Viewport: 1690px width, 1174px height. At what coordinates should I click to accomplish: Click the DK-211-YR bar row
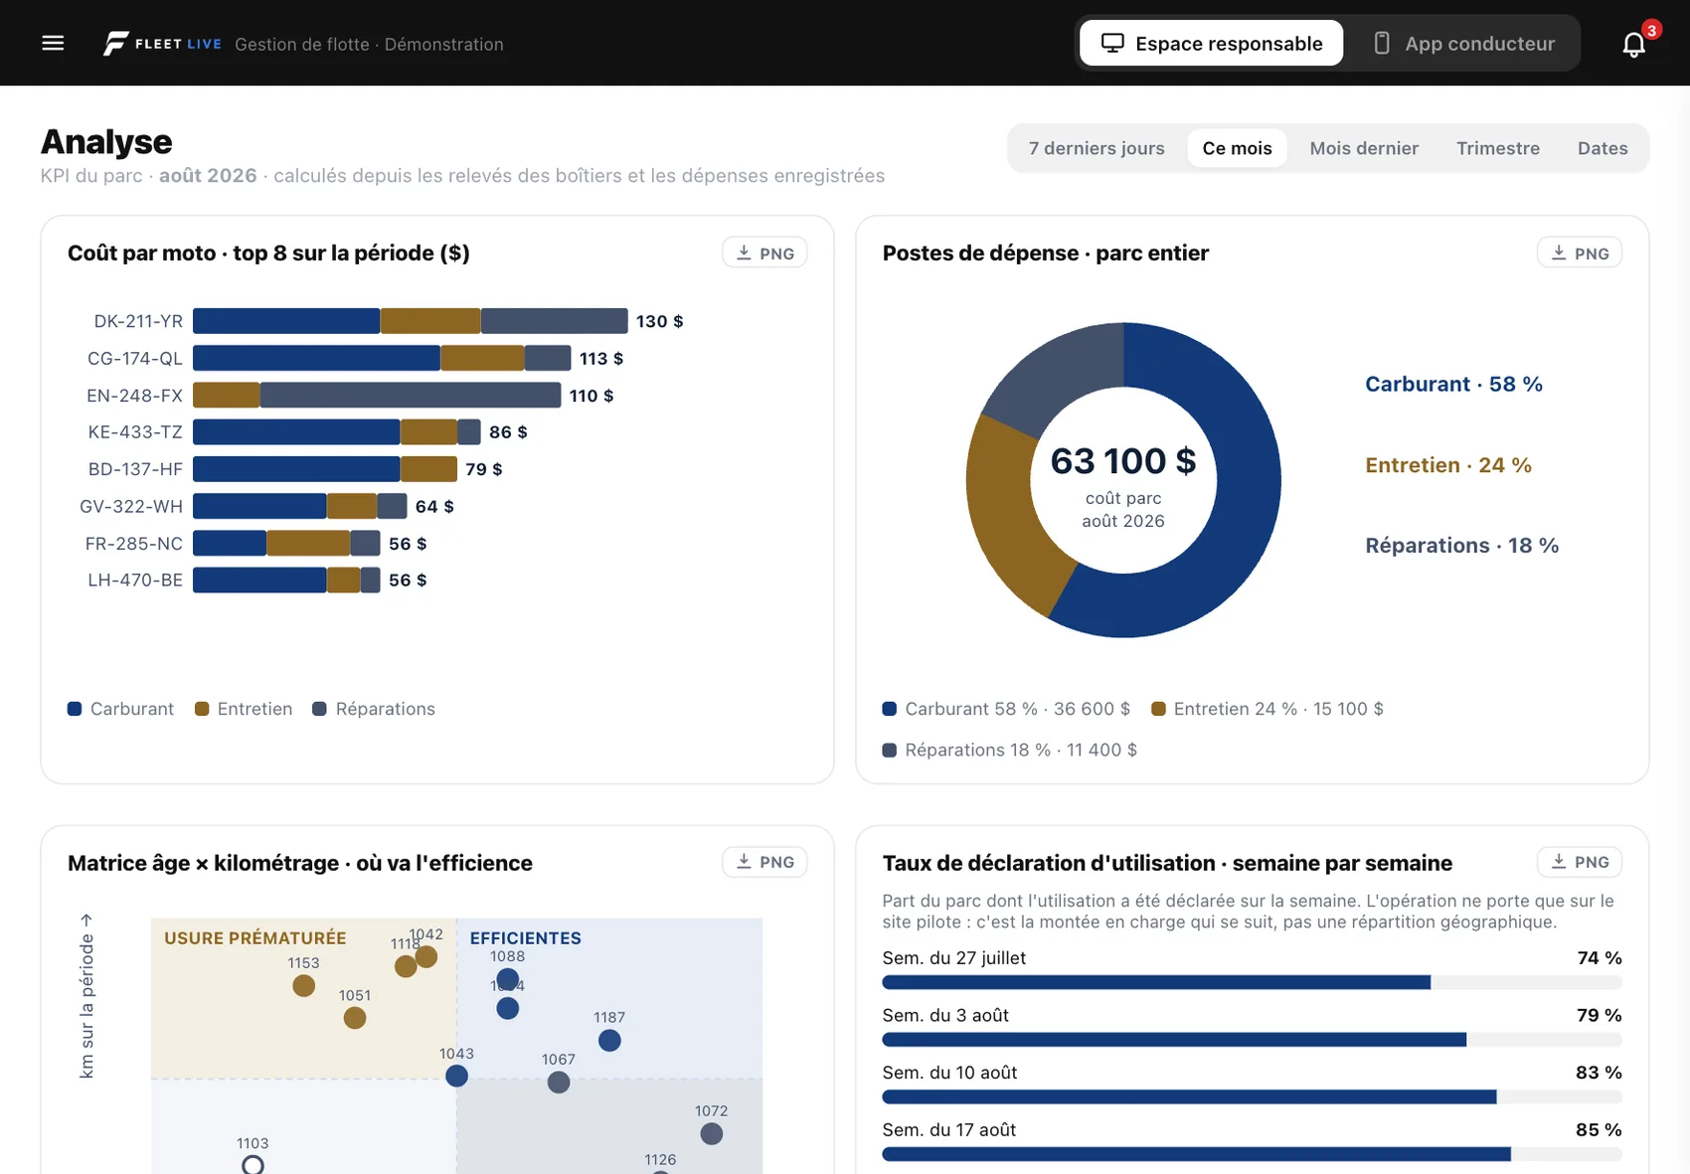coord(410,321)
